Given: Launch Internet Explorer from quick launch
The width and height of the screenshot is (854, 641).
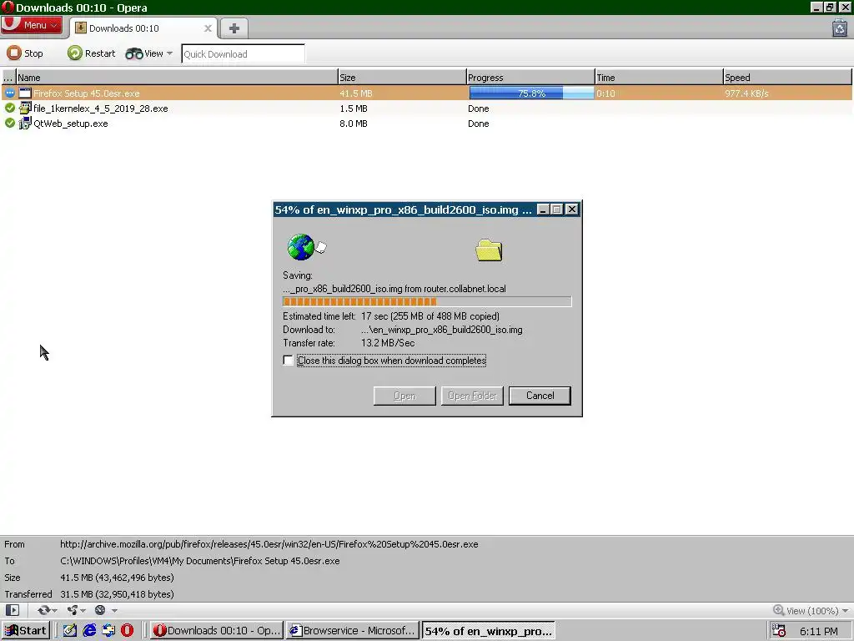Looking at the screenshot, I should click(x=89, y=631).
